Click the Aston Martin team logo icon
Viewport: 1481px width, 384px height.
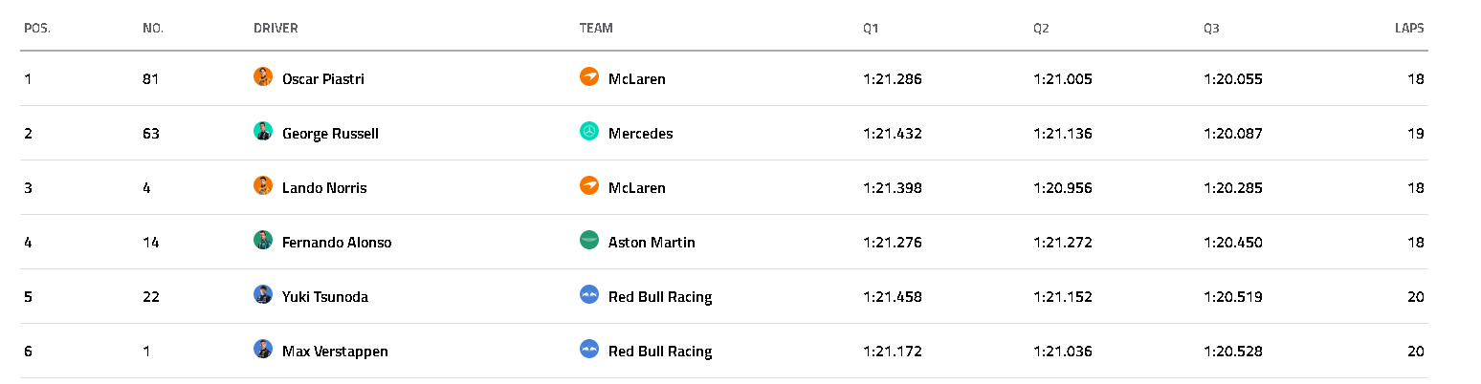coord(589,241)
